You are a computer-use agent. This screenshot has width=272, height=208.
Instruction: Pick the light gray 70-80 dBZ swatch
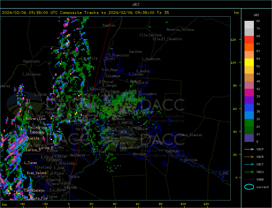(x=249, y=25)
